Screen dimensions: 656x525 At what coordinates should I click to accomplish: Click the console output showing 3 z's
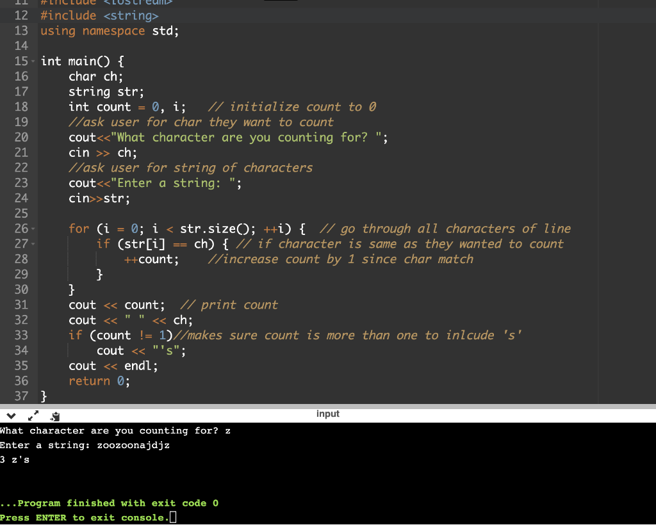pos(13,460)
